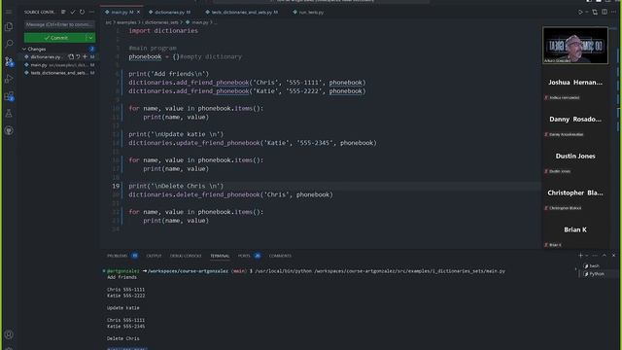The image size is (622, 350).
Task: Open the Extensions view
Action: (x=9, y=96)
